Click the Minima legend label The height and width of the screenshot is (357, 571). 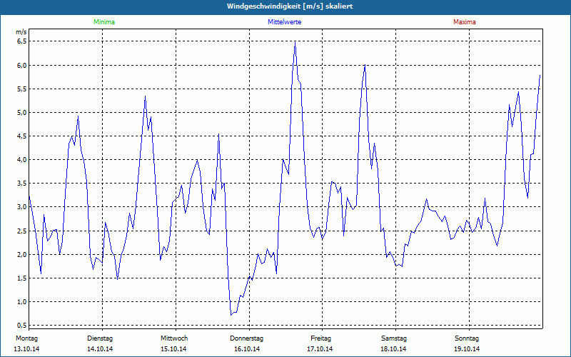104,22
